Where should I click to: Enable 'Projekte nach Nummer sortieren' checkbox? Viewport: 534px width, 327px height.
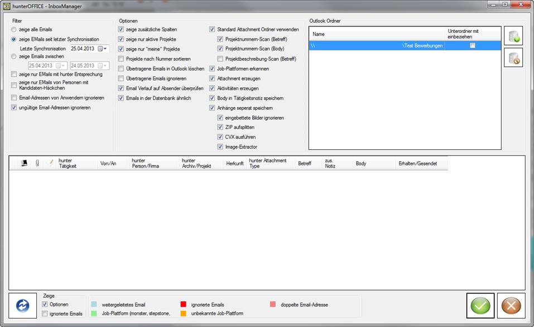coord(121,59)
